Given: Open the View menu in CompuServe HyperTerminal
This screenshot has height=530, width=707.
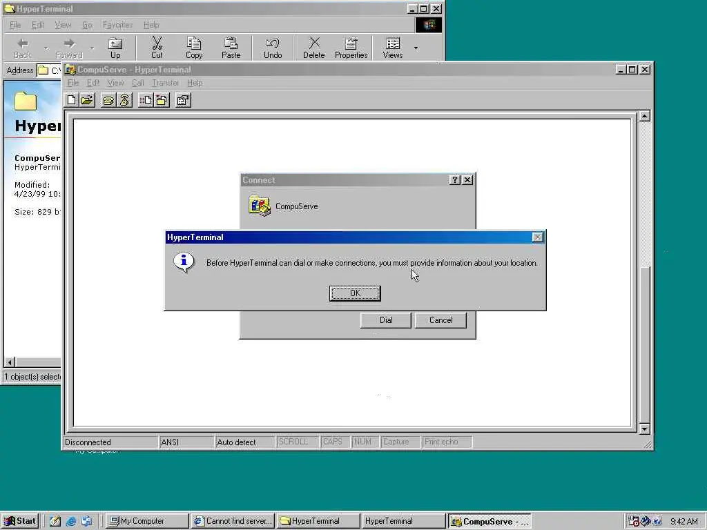Looking at the screenshot, I should click(x=115, y=83).
